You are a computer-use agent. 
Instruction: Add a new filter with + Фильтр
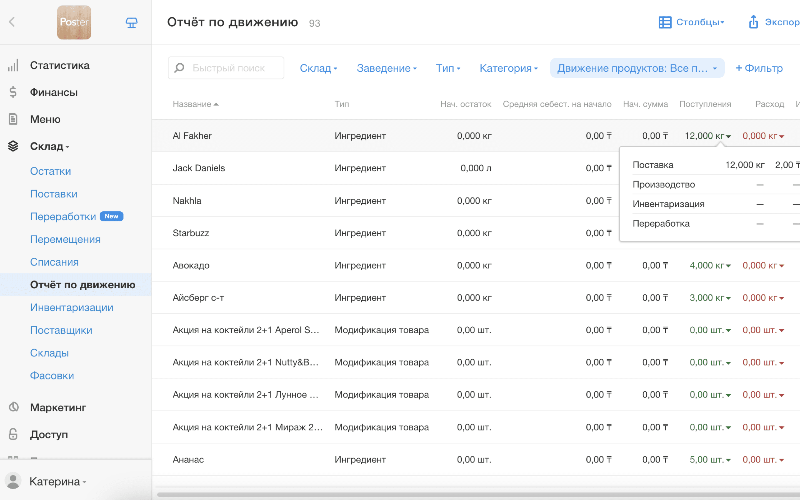click(759, 68)
